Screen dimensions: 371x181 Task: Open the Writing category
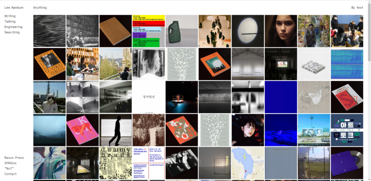click(10, 16)
